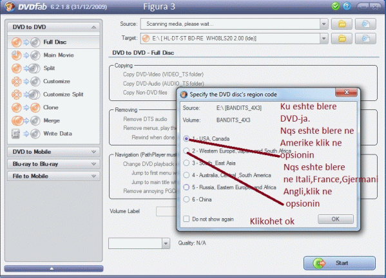The image size is (386, 278).
Task: Select the Write Data mode icon
Action: [x=26, y=134]
